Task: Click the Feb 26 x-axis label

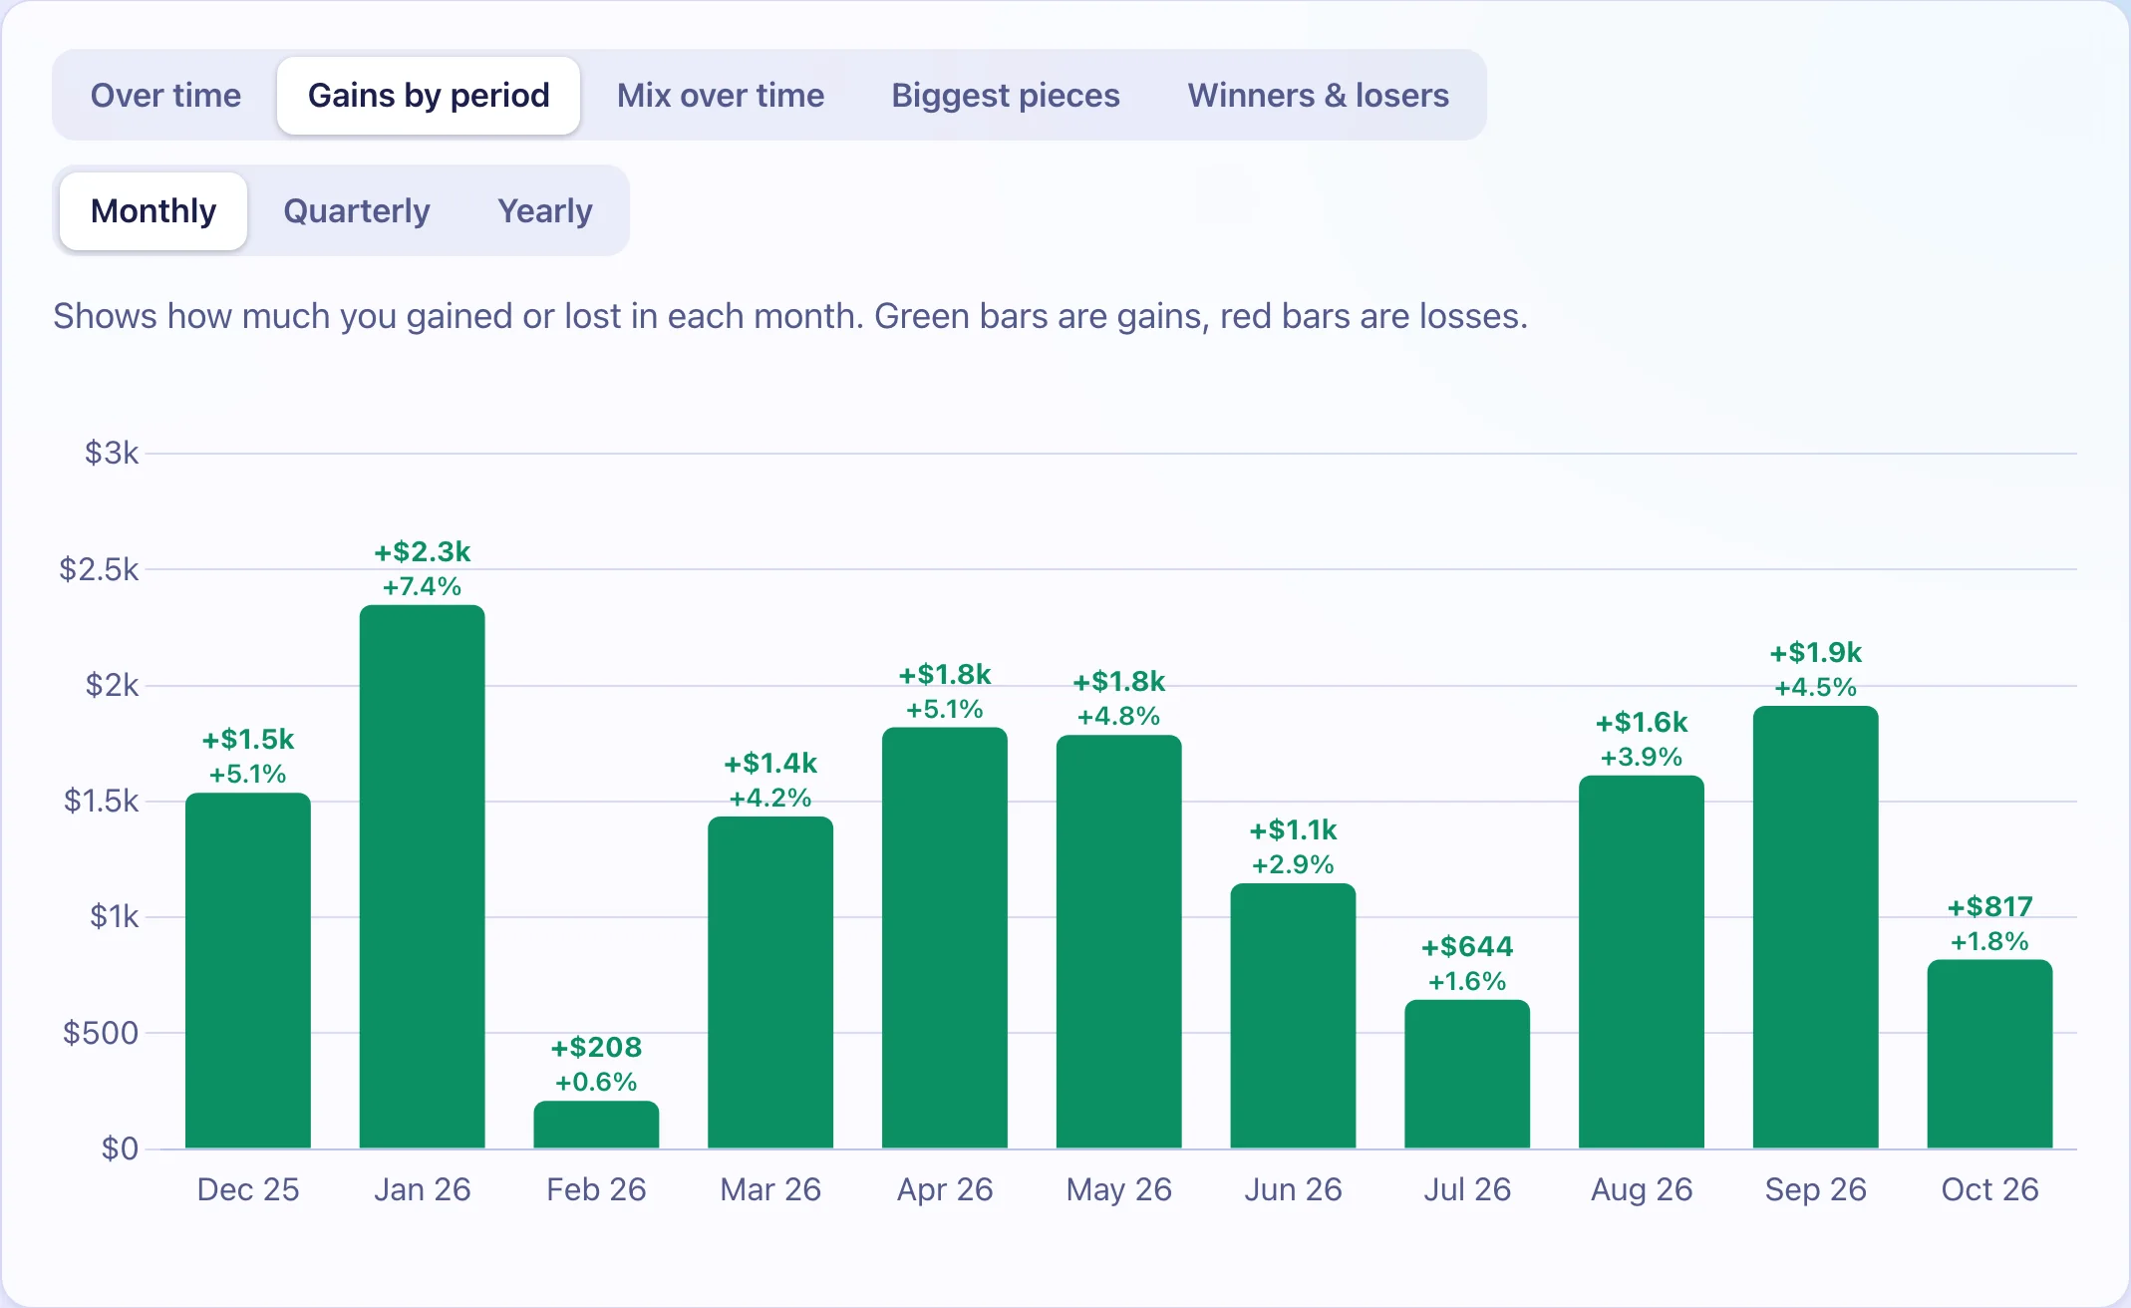Action: coord(596,1189)
